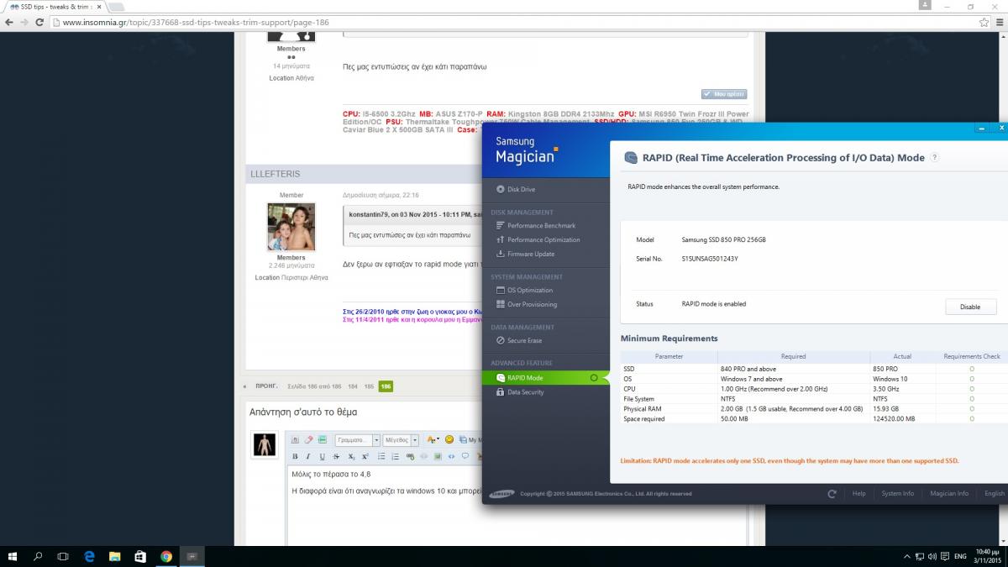Click the RAPID Mode help question mark
This screenshot has width=1008, height=567.
935,157
